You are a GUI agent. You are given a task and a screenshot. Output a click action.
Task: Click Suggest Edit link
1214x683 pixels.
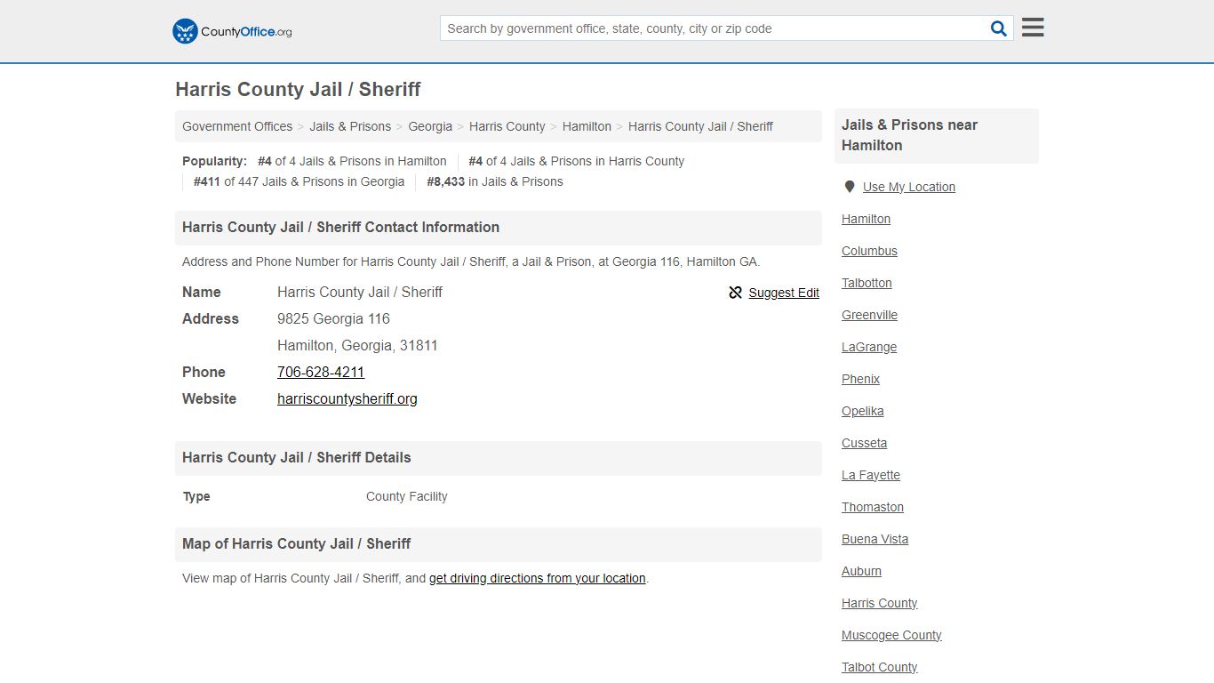tap(784, 293)
